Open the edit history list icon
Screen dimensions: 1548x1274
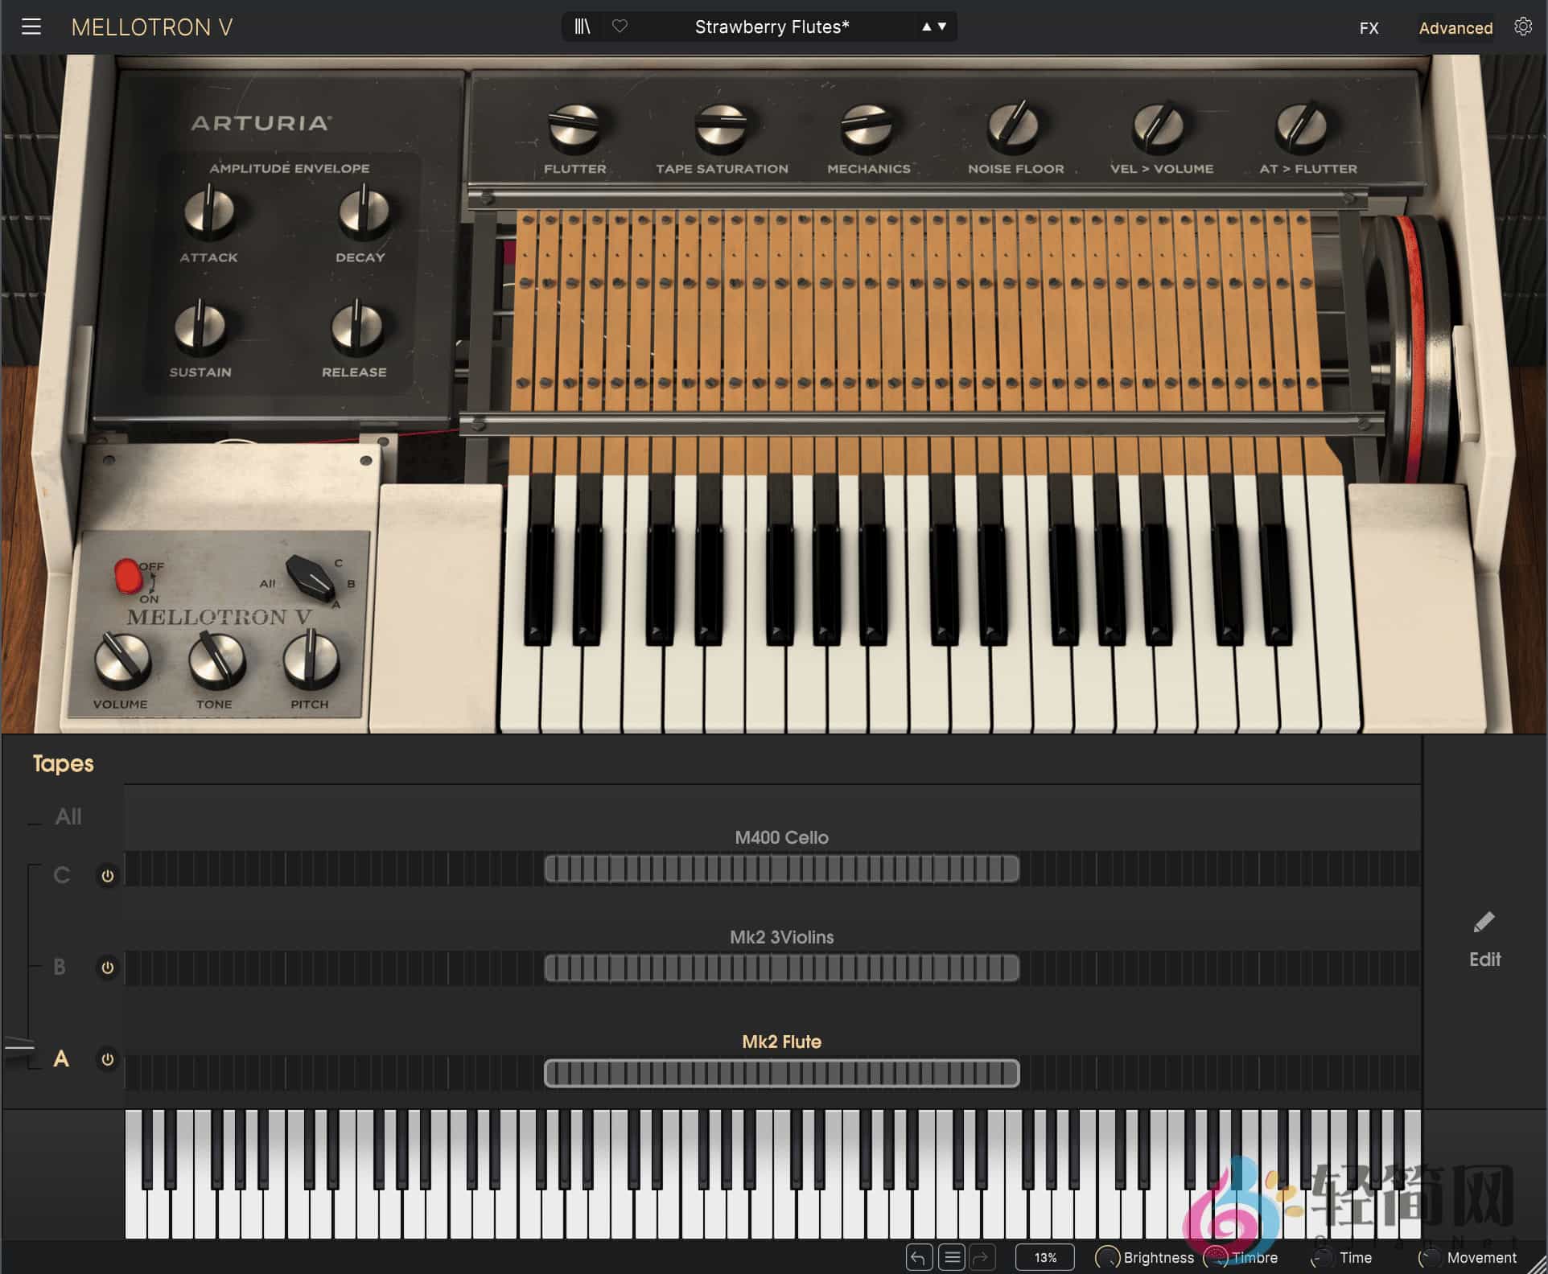point(952,1256)
